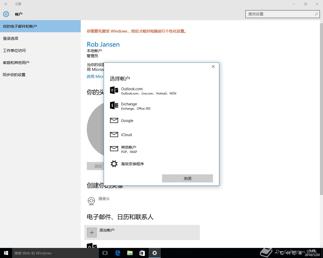This screenshot has width=323, height=258.
Task: Click the 英 input language indicator
Action: coord(300,253)
